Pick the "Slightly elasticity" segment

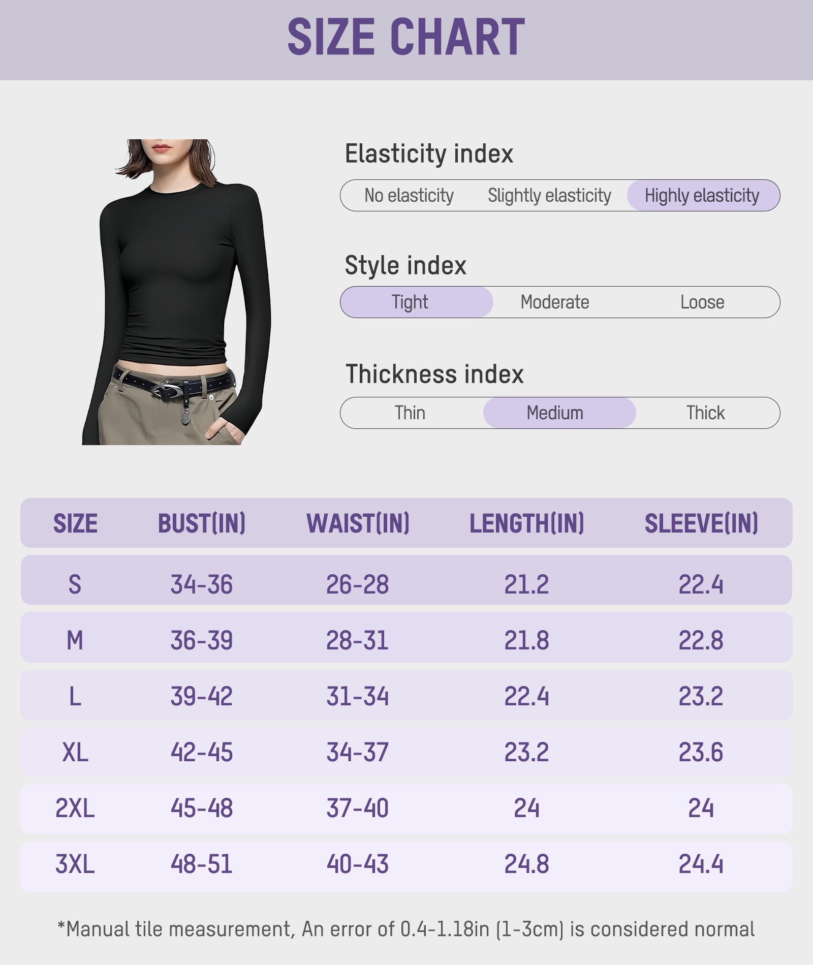(549, 196)
